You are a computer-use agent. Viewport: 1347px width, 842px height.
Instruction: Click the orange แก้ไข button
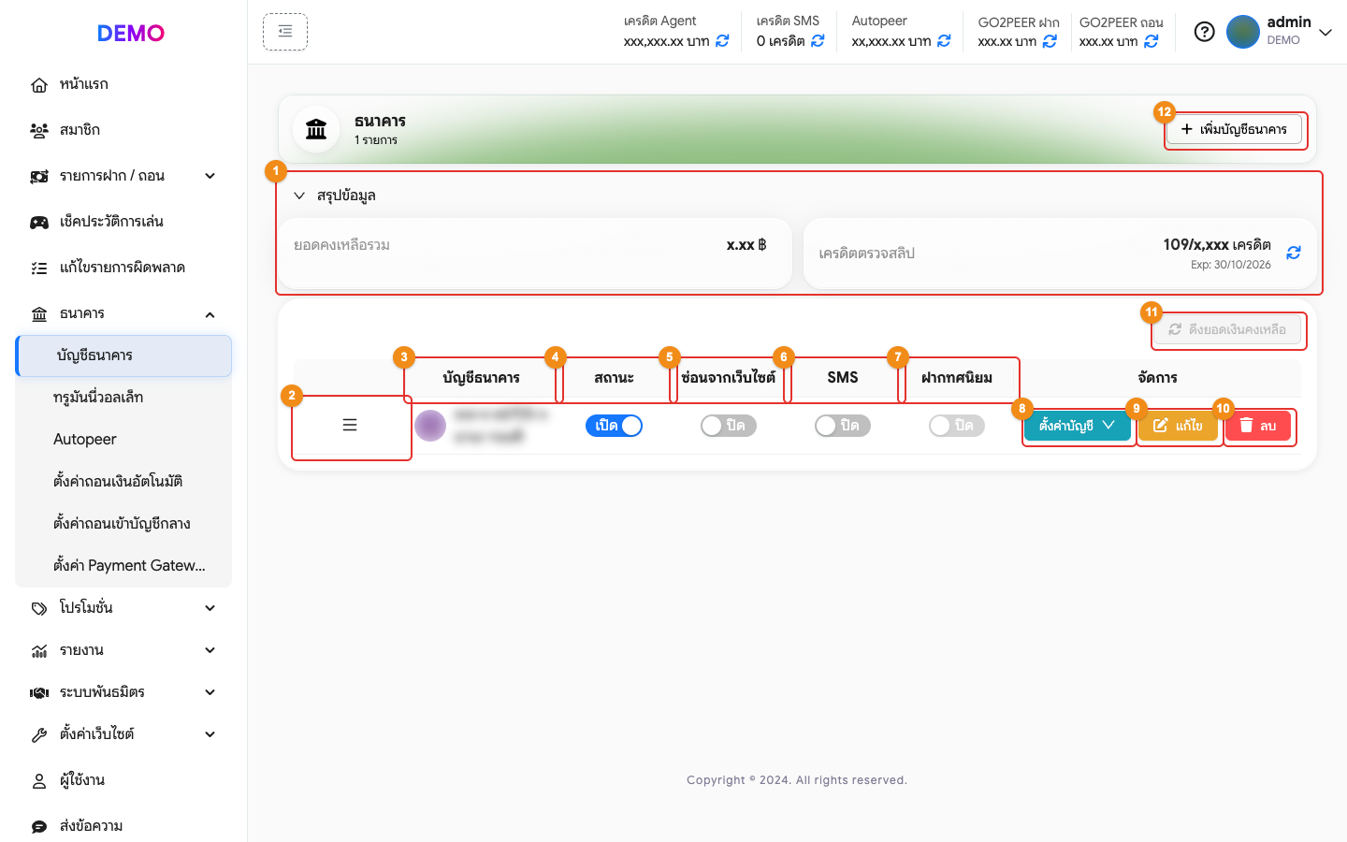1178,426
